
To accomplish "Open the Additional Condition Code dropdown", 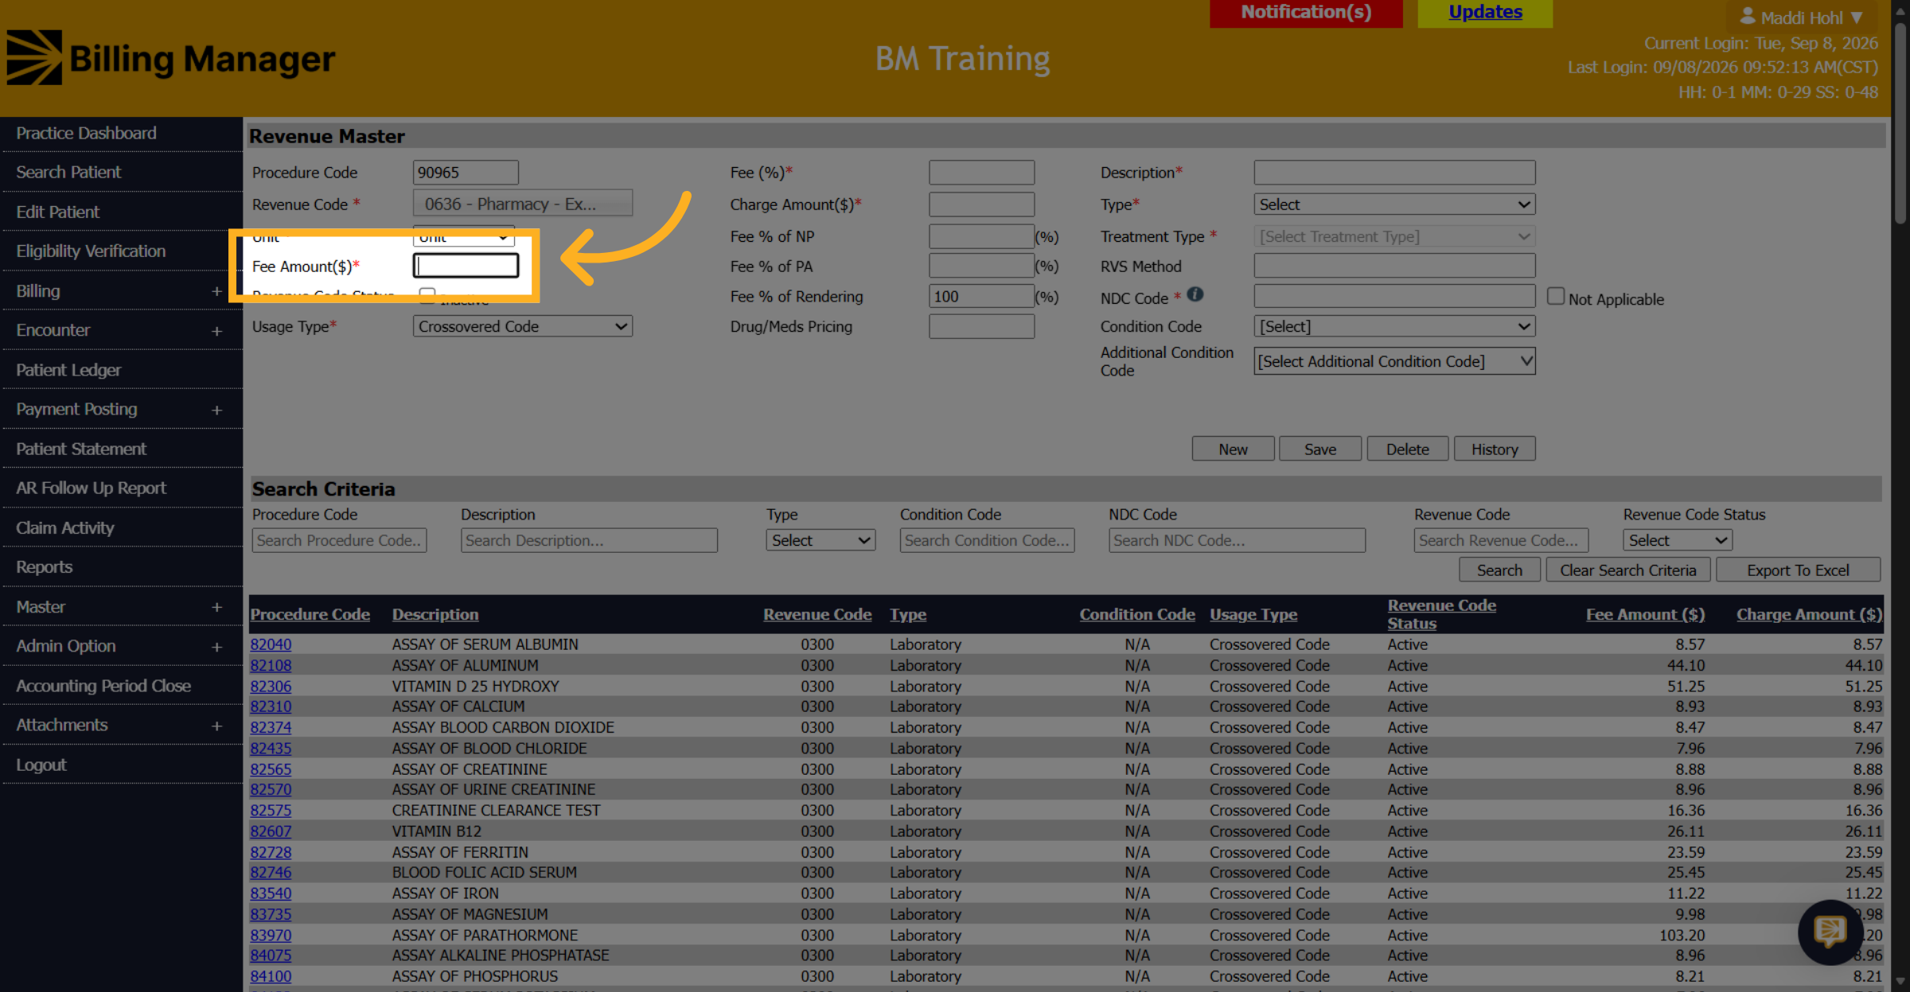I will pyautogui.click(x=1394, y=361).
